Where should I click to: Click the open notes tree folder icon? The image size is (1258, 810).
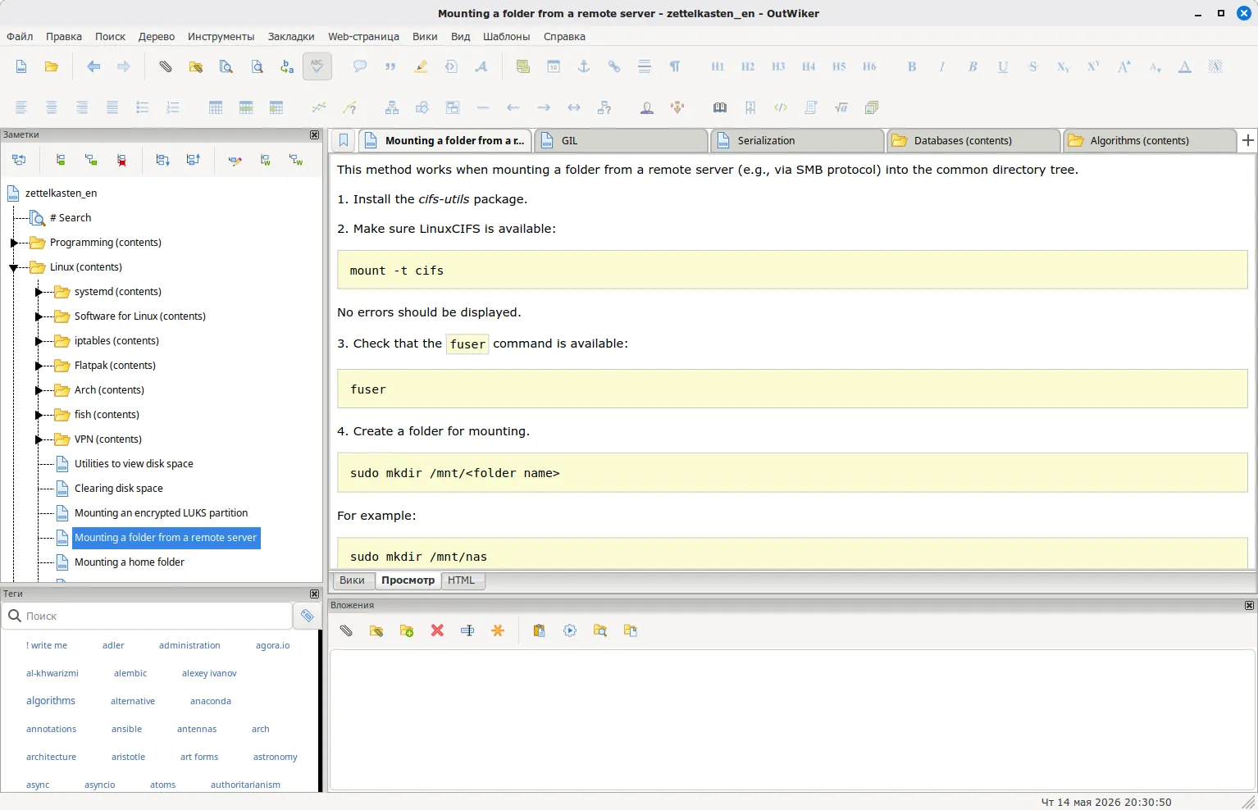coord(51,66)
